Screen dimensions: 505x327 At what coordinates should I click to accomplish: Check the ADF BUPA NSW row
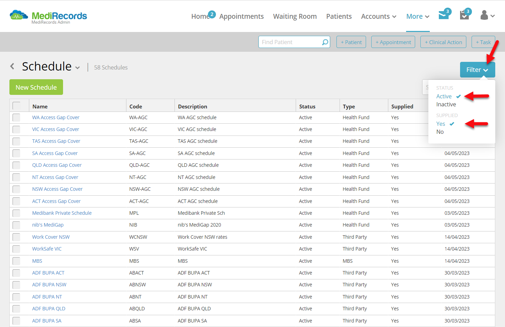tap(16, 285)
